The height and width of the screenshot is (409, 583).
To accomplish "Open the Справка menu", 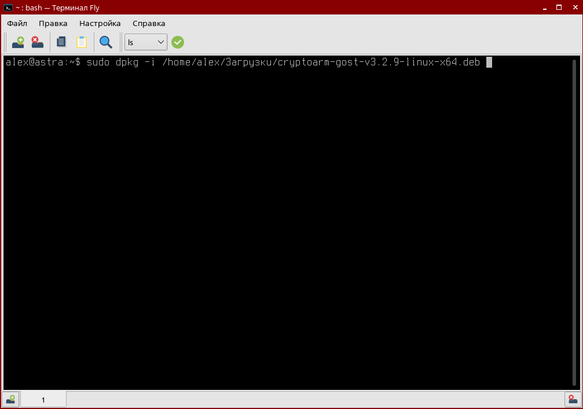I will tap(148, 23).
